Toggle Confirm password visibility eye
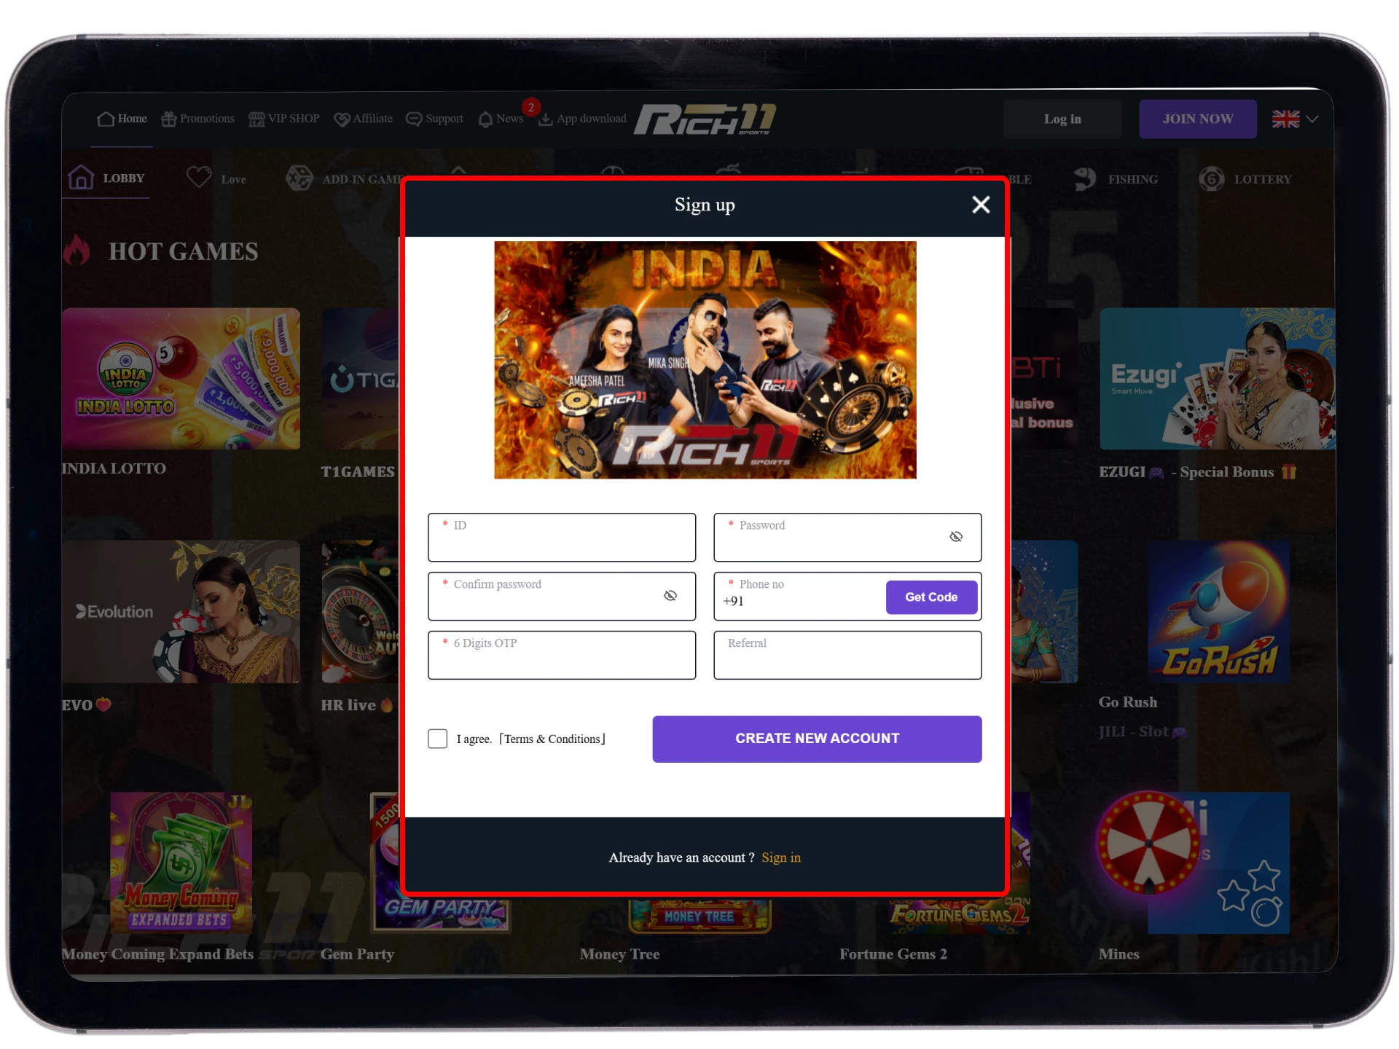The width and height of the screenshot is (1399, 1049). 670,596
